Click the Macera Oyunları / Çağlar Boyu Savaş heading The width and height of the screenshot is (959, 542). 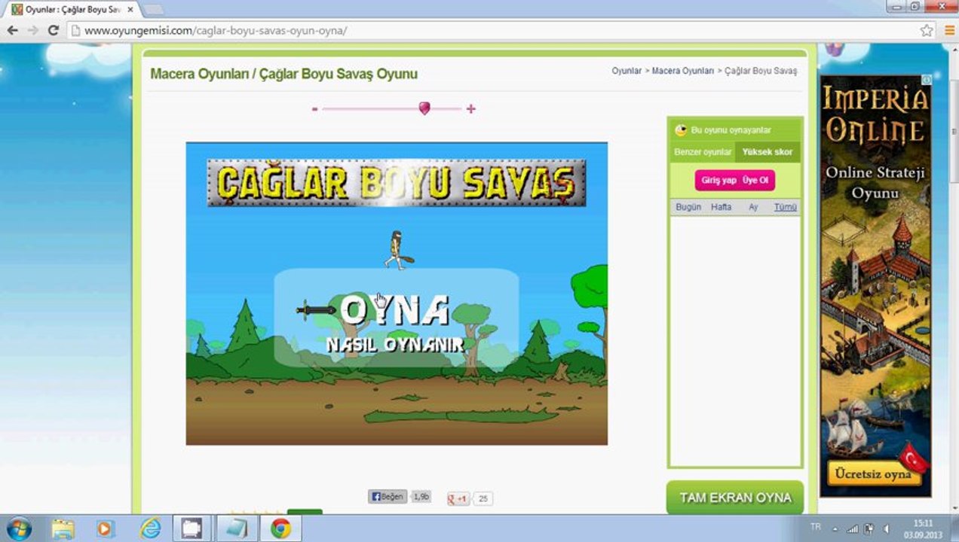[x=283, y=74]
